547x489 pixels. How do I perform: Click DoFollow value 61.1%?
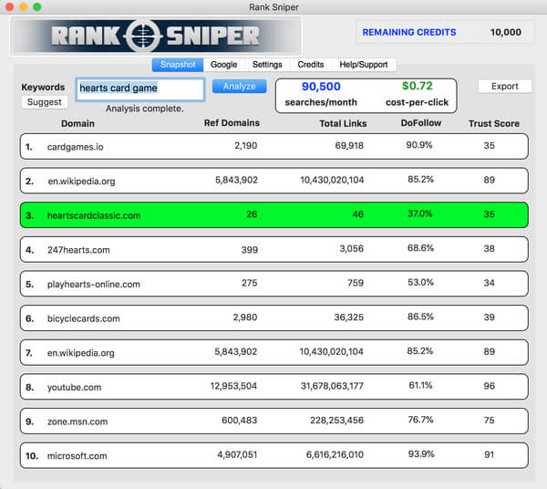420,385
